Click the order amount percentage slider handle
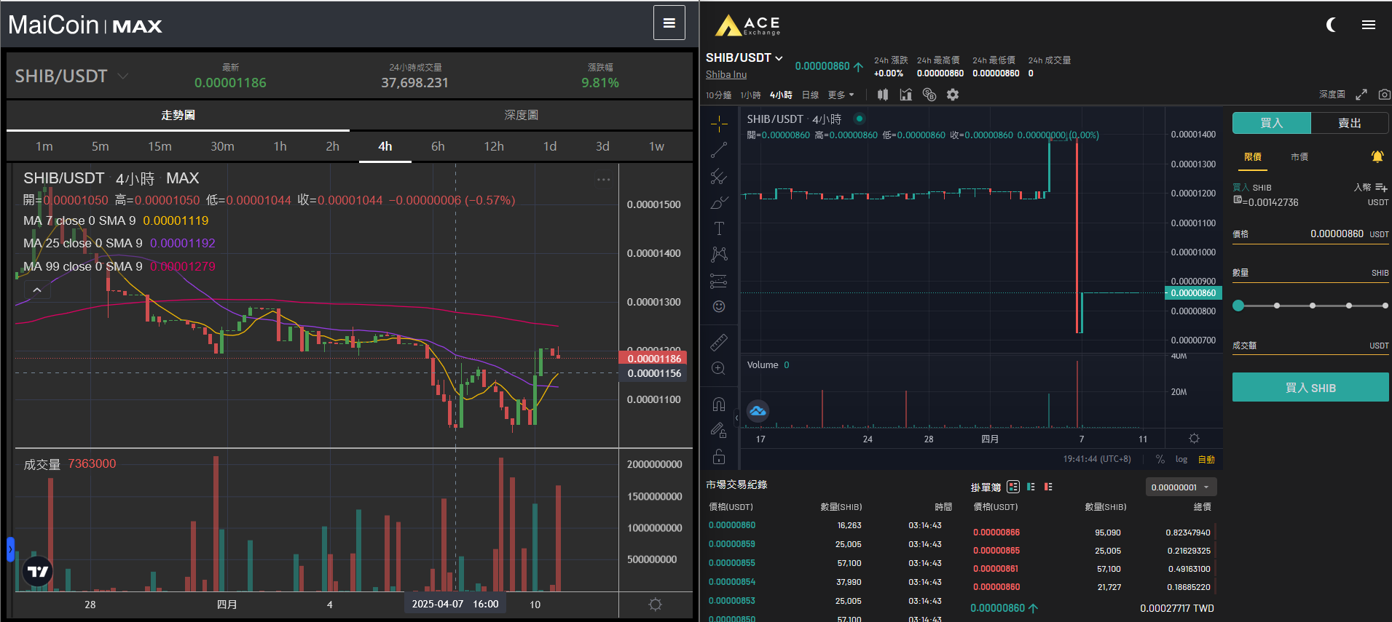The height and width of the screenshot is (622, 1392). click(1238, 306)
